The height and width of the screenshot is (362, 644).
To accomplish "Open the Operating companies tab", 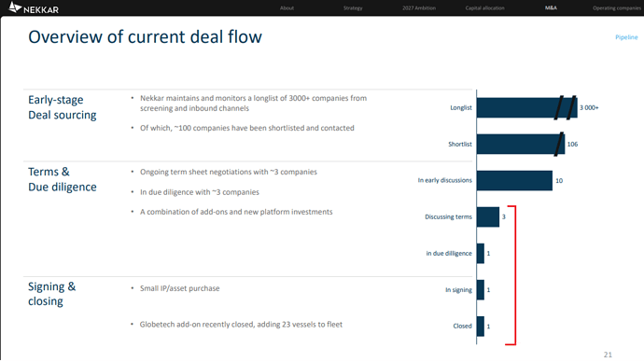I will [x=617, y=7].
